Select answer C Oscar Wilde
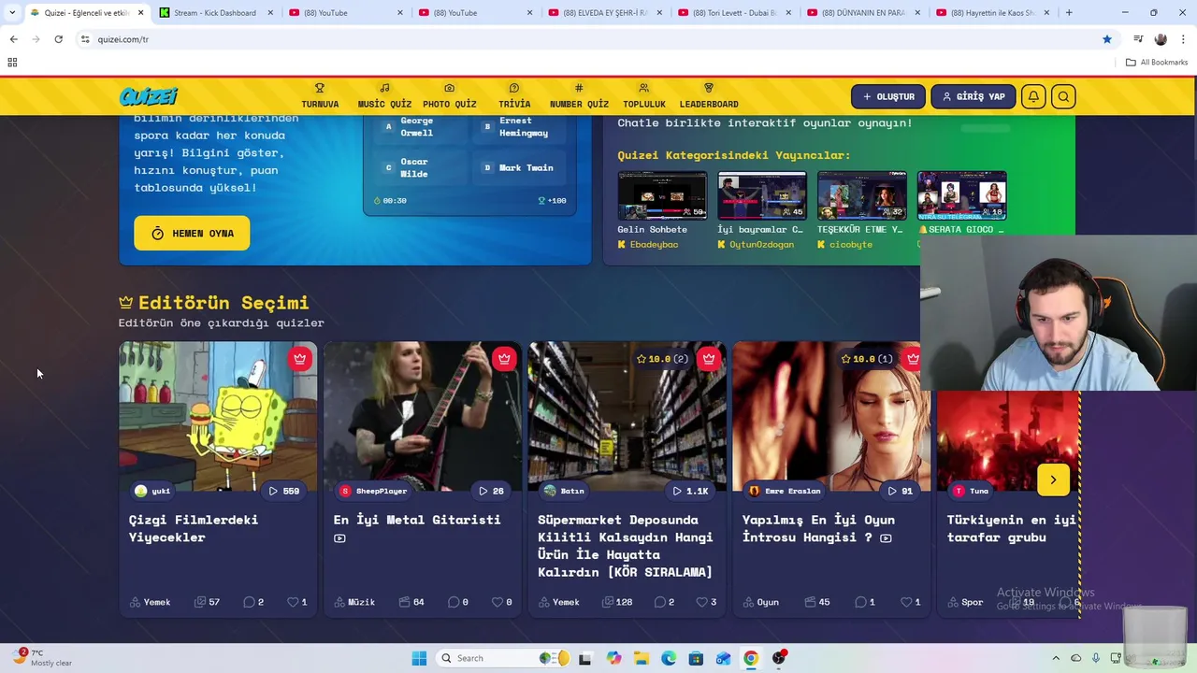The image size is (1197, 673). click(417, 168)
